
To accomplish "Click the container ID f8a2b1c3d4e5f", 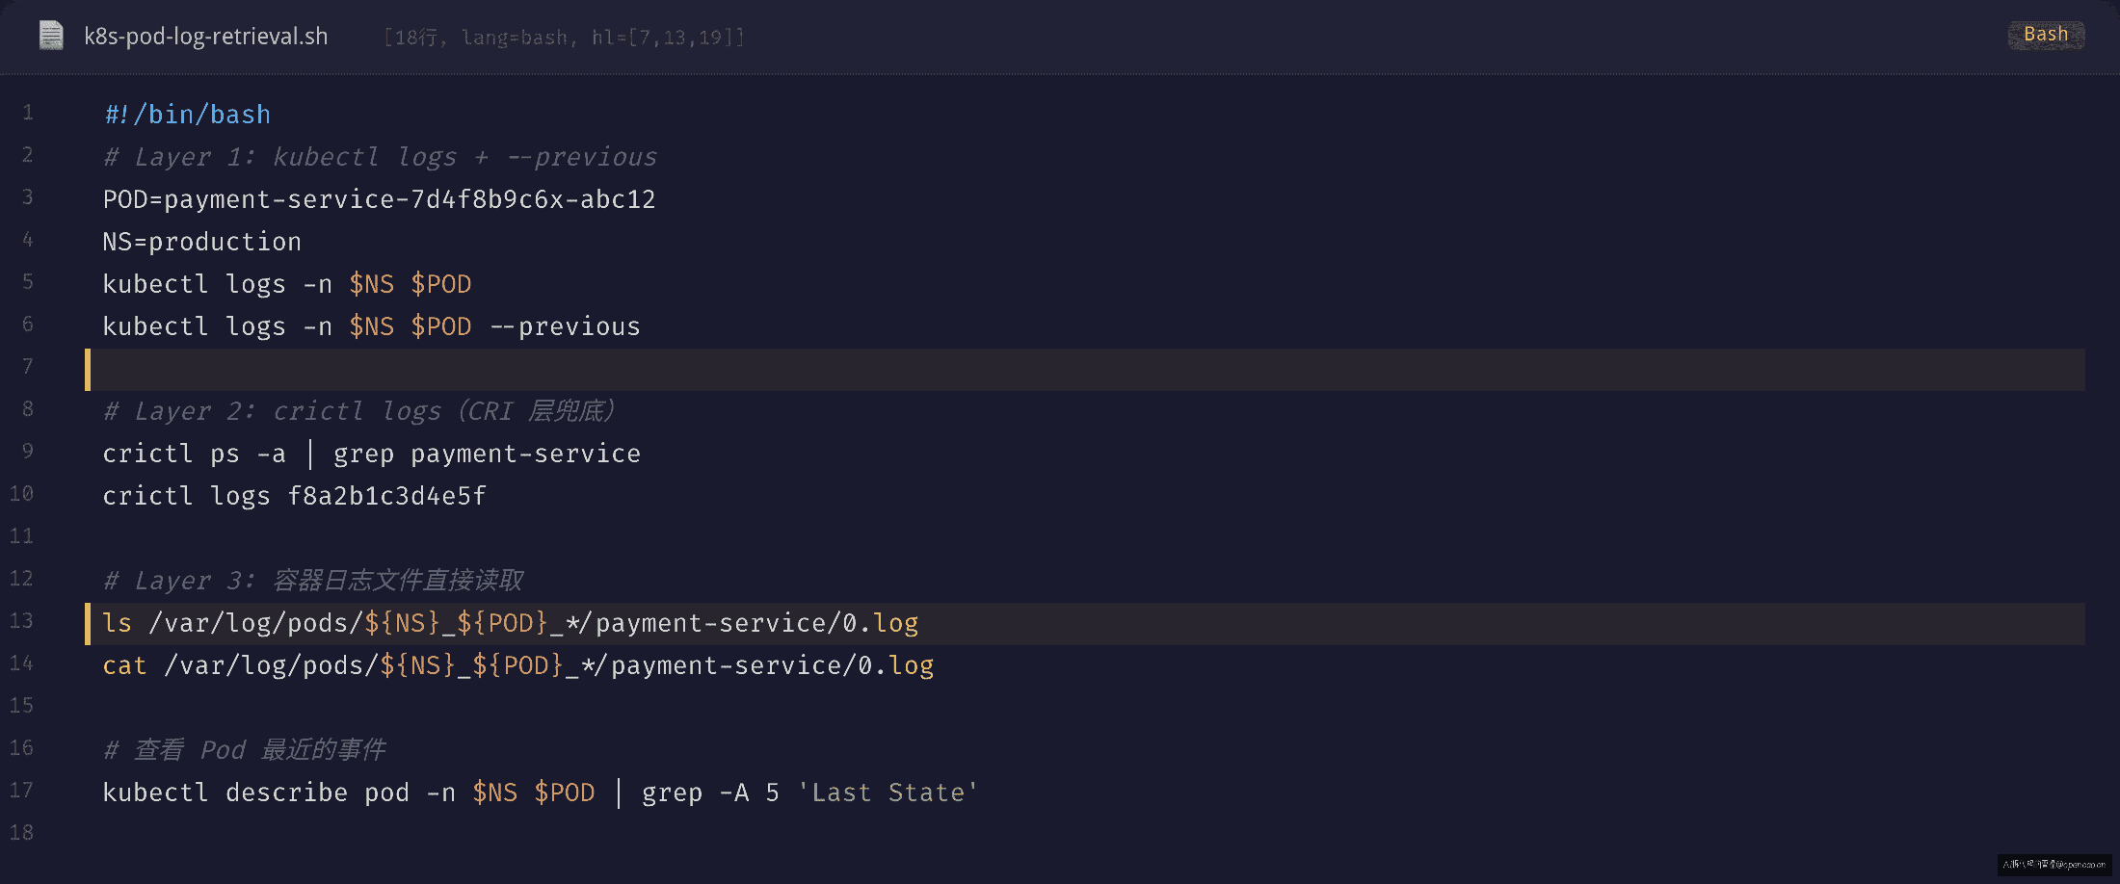I will (387, 496).
